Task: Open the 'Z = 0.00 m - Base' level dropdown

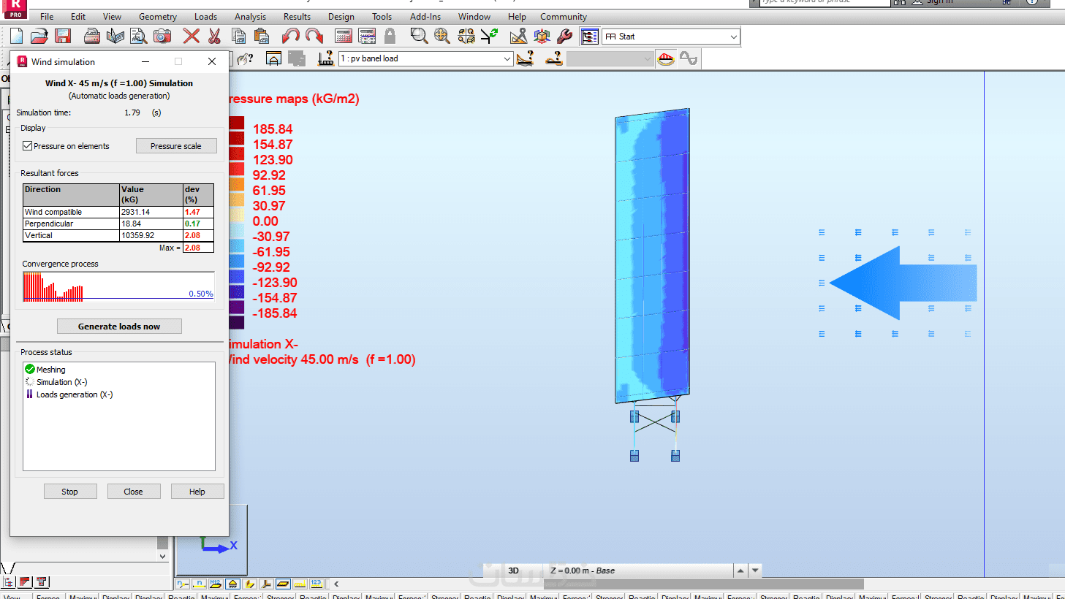Action: tap(640, 571)
